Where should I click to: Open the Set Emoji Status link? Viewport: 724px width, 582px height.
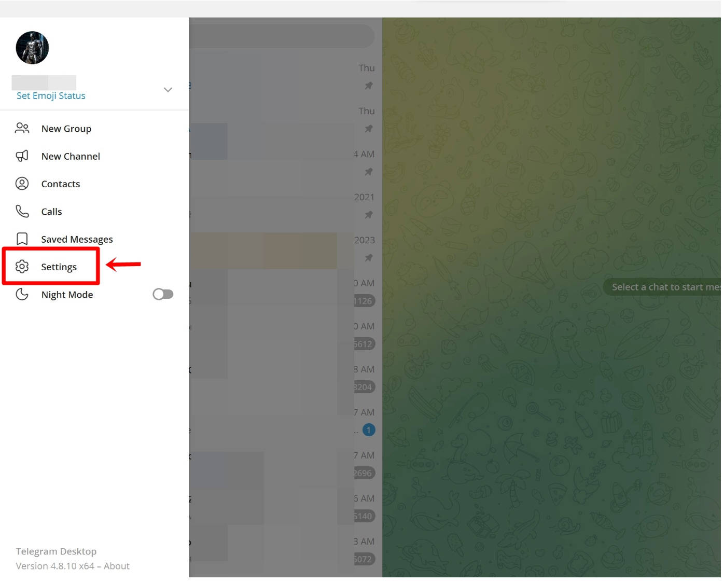point(51,95)
